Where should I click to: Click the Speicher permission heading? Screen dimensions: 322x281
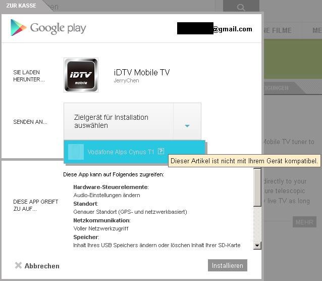86,237
